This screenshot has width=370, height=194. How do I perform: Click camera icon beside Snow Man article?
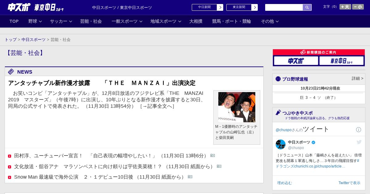coord(190,177)
